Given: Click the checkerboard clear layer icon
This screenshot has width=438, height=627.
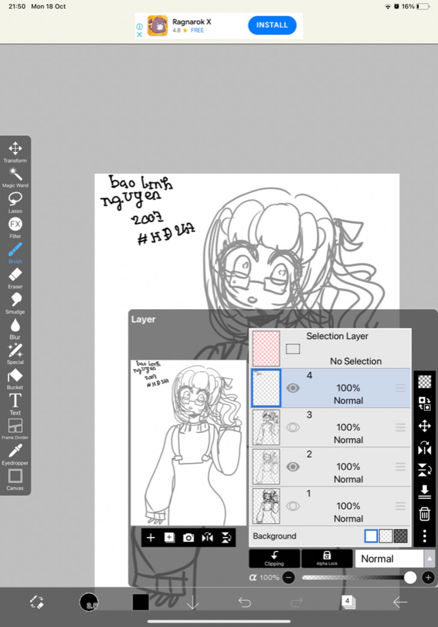Looking at the screenshot, I should coord(424,381).
